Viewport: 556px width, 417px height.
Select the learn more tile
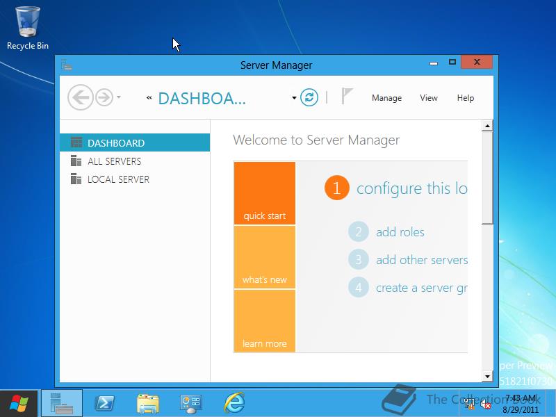(265, 321)
